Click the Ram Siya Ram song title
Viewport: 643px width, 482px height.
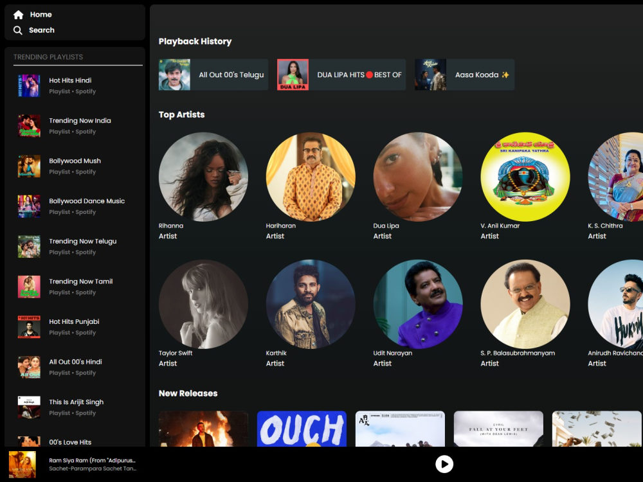92,460
